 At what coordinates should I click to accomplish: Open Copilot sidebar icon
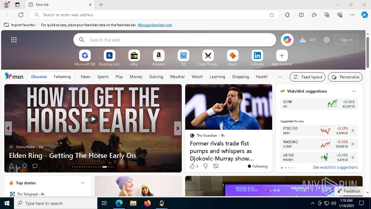tap(364, 15)
